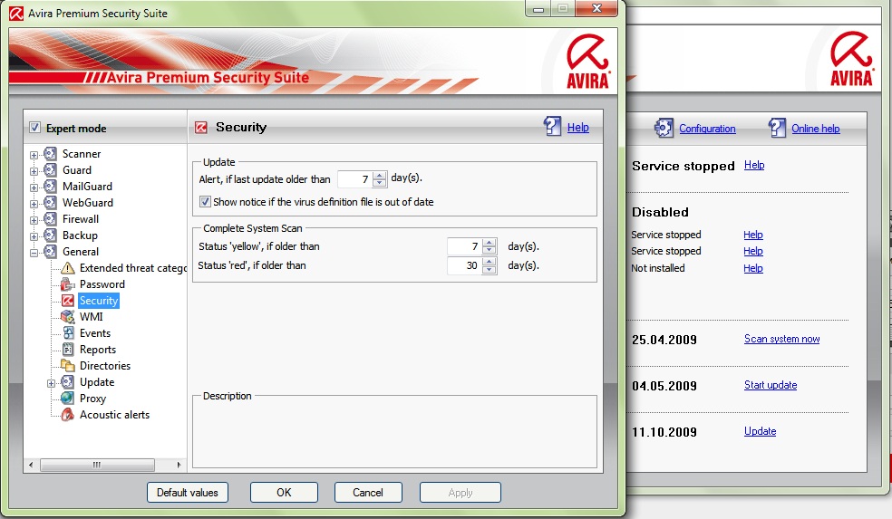This screenshot has width=892, height=519.
Task: Expand the MailGuard tree node
Action: pos(34,187)
